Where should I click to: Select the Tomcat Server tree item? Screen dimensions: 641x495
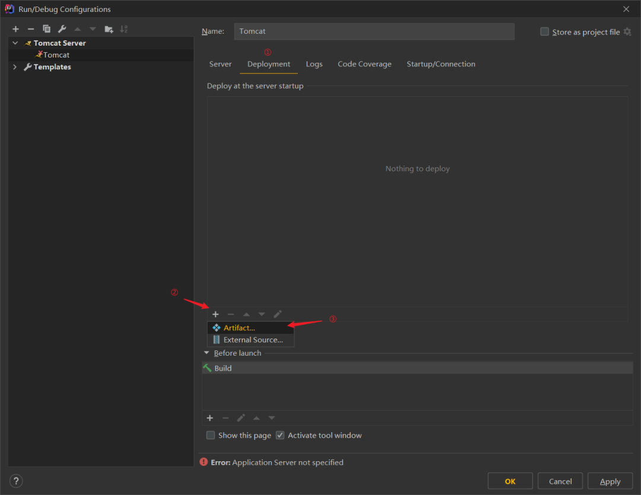tap(101, 43)
